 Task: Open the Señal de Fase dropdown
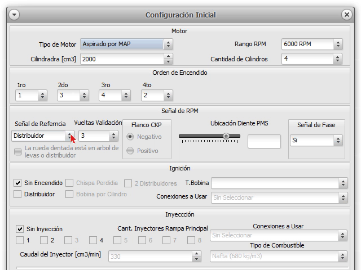[x=337, y=141]
